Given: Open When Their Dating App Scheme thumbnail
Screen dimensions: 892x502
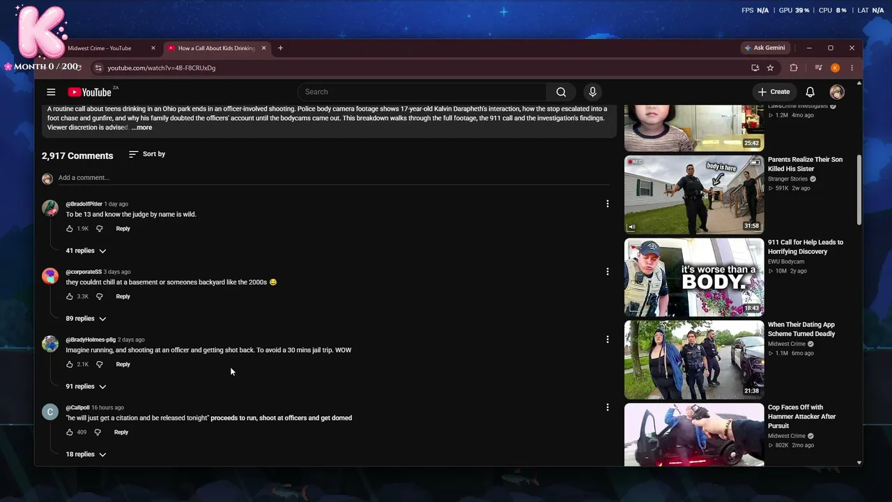Looking at the screenshot, I should click(x=694, y=360).
